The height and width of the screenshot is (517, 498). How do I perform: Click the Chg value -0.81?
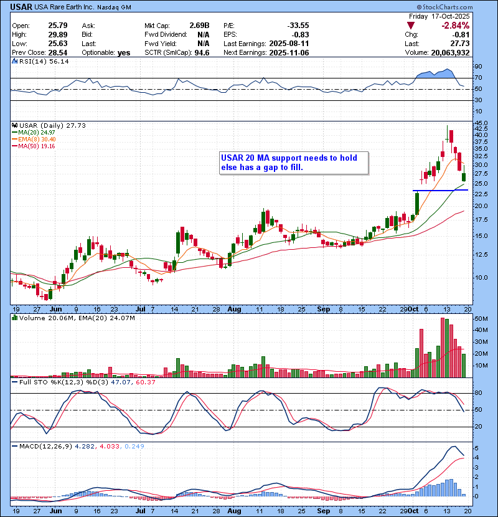[x=461, y=35]
